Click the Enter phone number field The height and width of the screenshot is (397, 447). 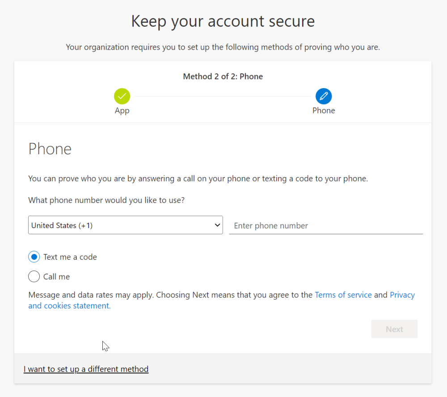(326, 225)
